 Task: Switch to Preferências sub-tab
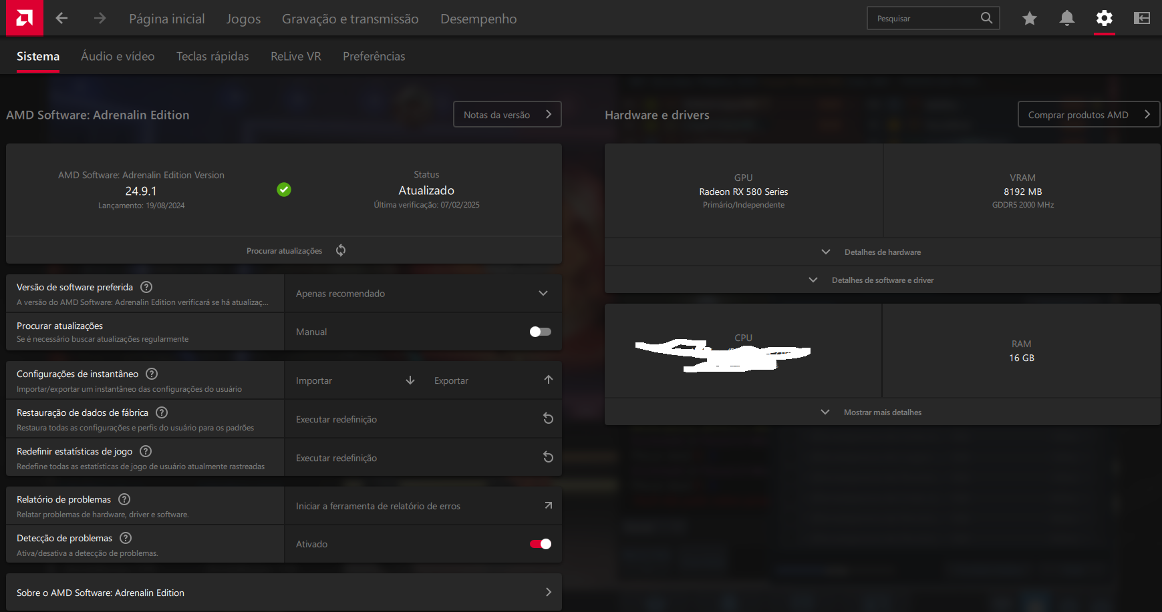374,56
